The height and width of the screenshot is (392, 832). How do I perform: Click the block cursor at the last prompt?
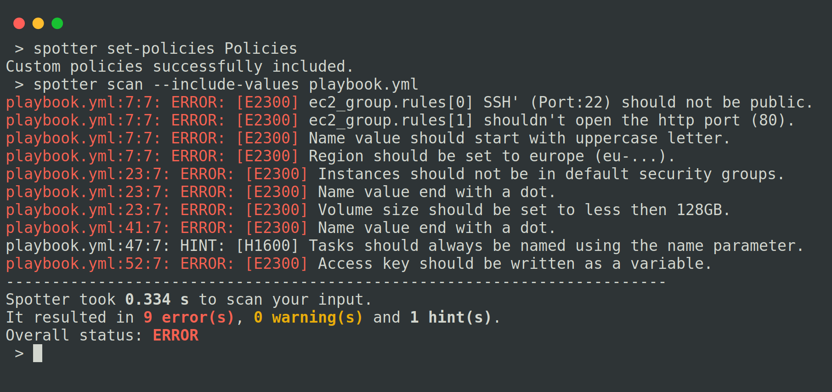click(x=38, y=353)
